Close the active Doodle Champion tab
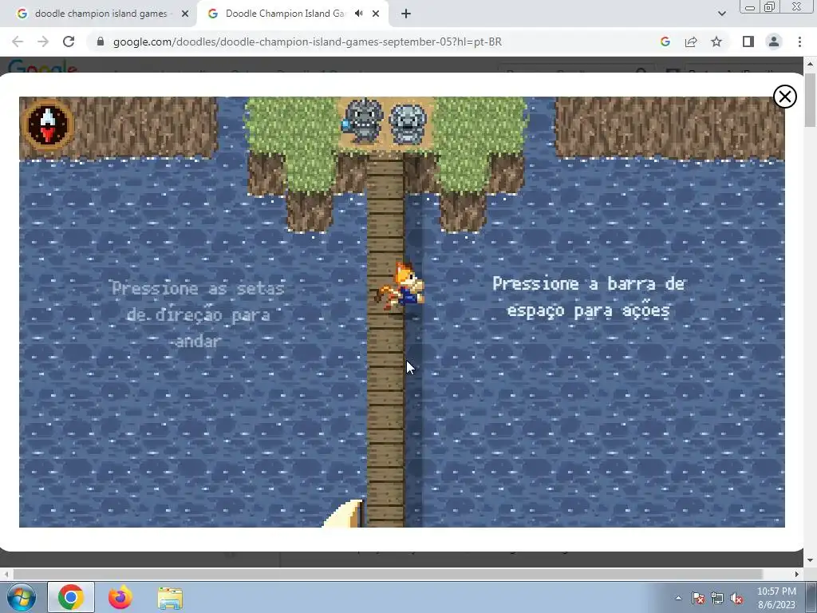The width and height of the screenshot is (817, 613). click(376, 14)
